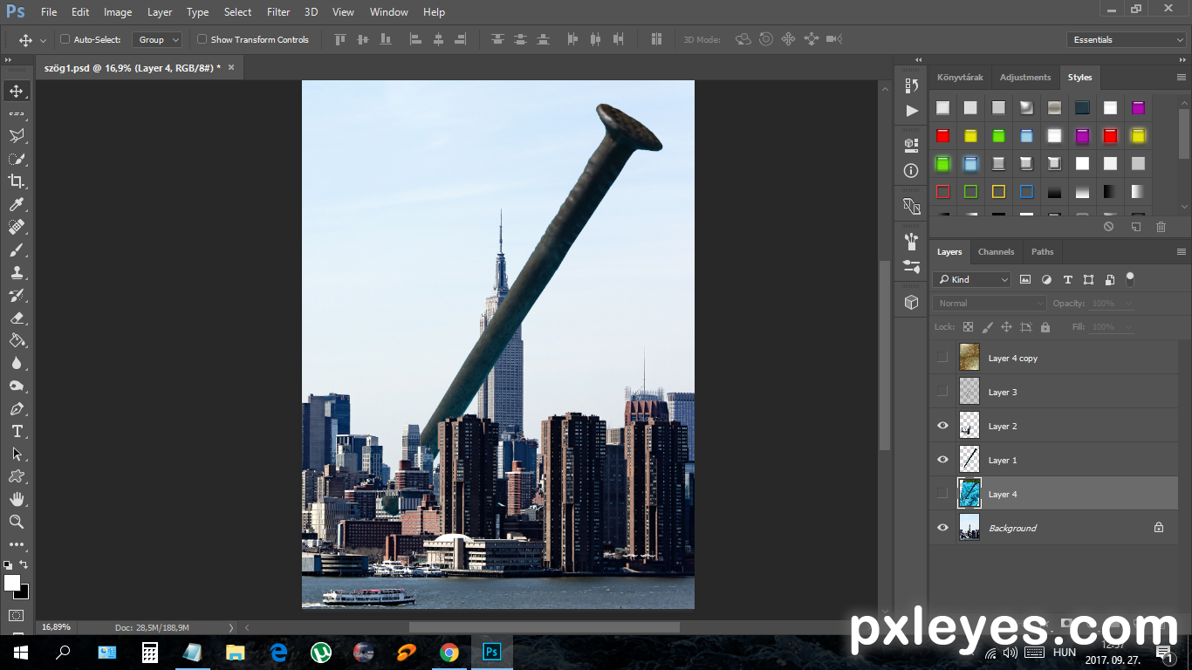The image size is (1192, 670).
Task: Select the Eyedropper tool
Action: tap(16, 204)
